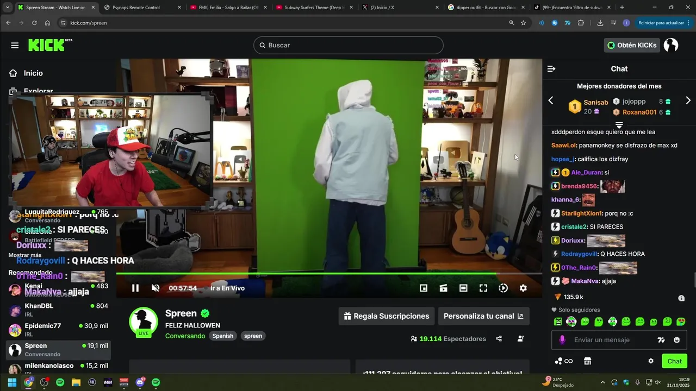The height and width of the screenshot is (391, 696).
Task: Click the Spreen live channel avatar
Action: [x=144, y=321]
